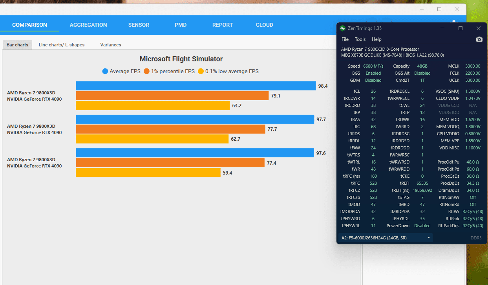The height and width of the screenshot is (285, 488).
Task: Click the ZenTimings app icon in title bar
Action: pos(343,28)
